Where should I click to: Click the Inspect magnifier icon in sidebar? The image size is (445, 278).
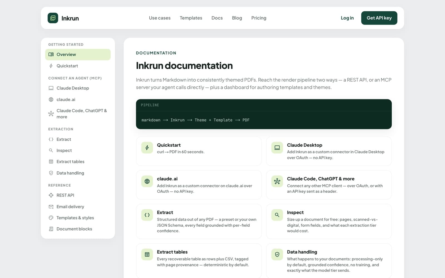tap(51, 150)
